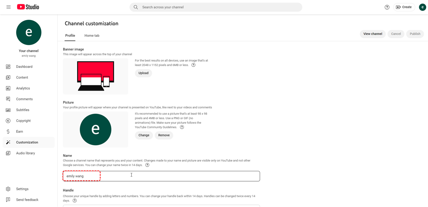Open the Copyright page

(x=23, y=121)
